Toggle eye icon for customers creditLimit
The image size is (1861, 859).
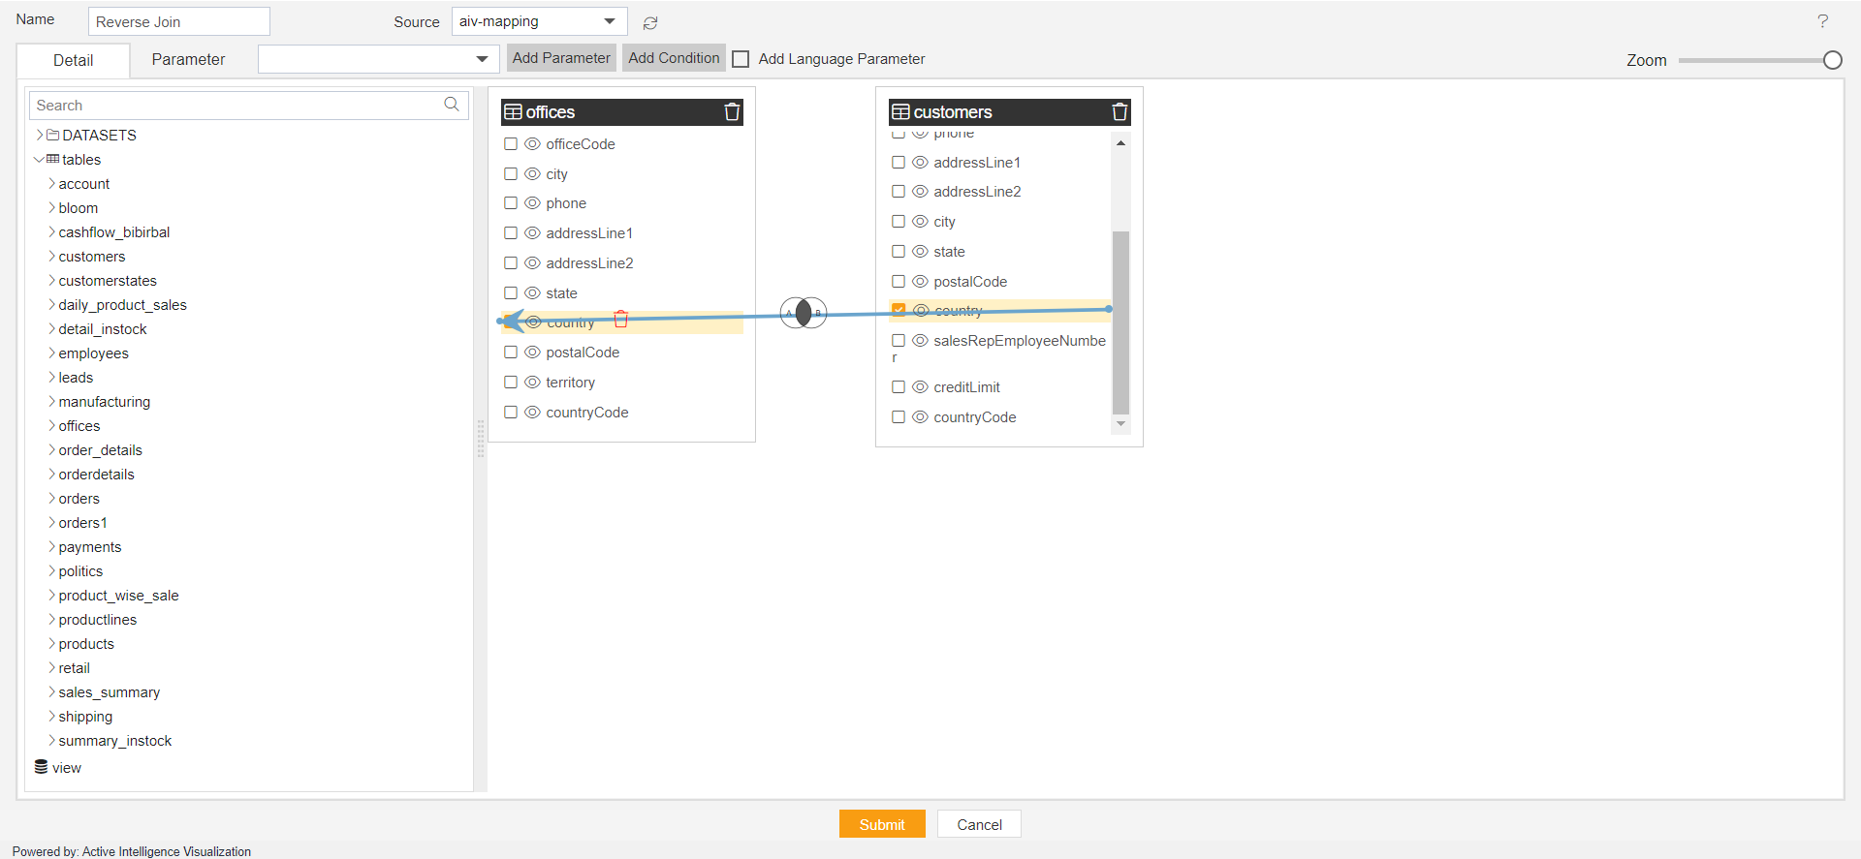[920, 387]
